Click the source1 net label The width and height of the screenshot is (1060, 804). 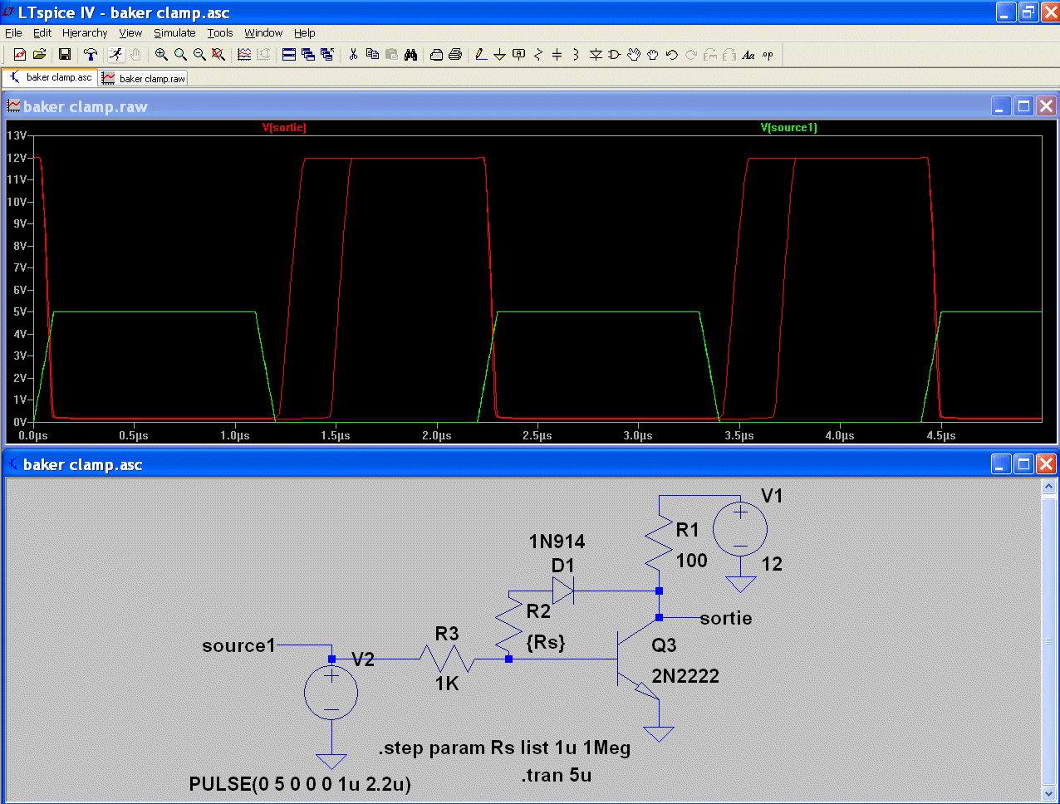click(238, 645)
